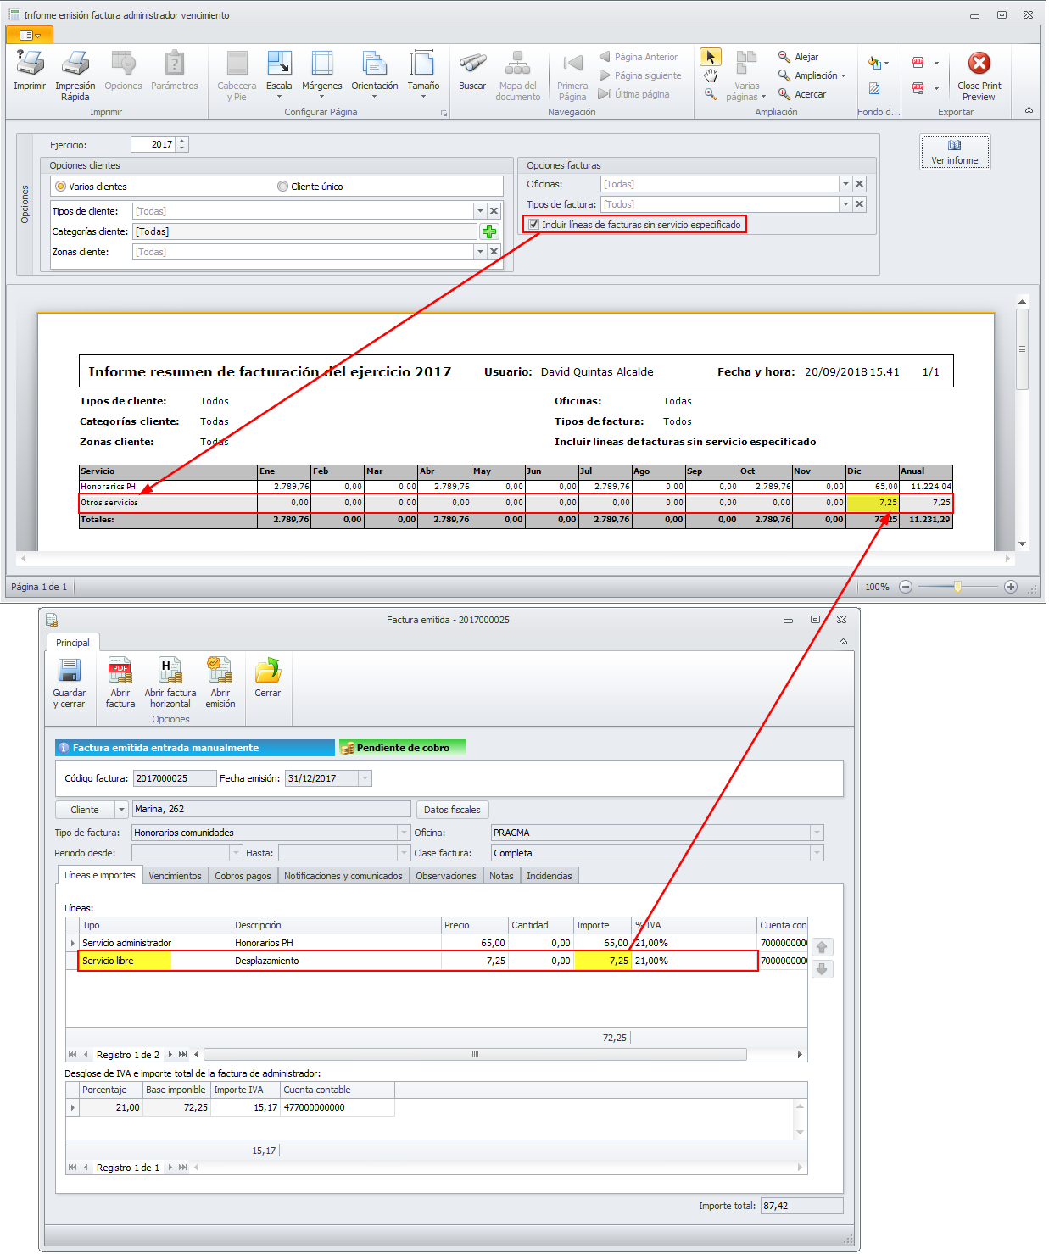Click the Guardar y cerrar icon

(x=70, y=672)
